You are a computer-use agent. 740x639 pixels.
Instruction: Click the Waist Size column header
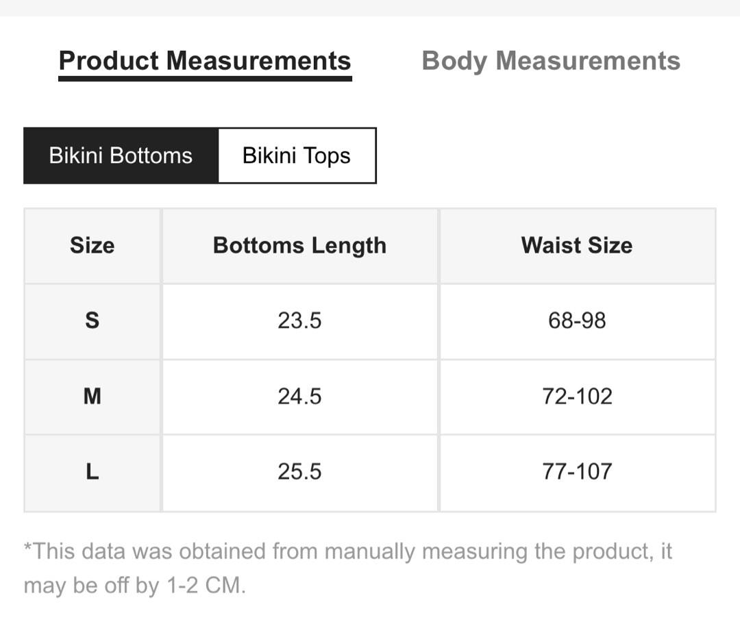coord(577,246)
